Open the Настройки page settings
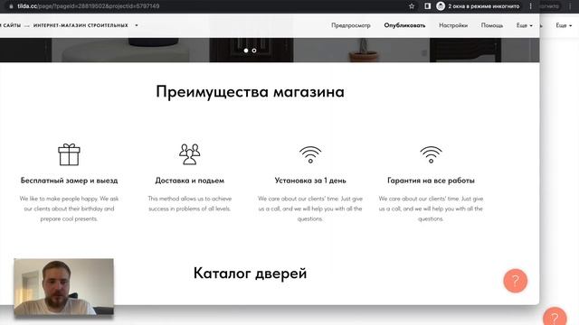This screenshot has width=579, height=325. coord(453,25)
